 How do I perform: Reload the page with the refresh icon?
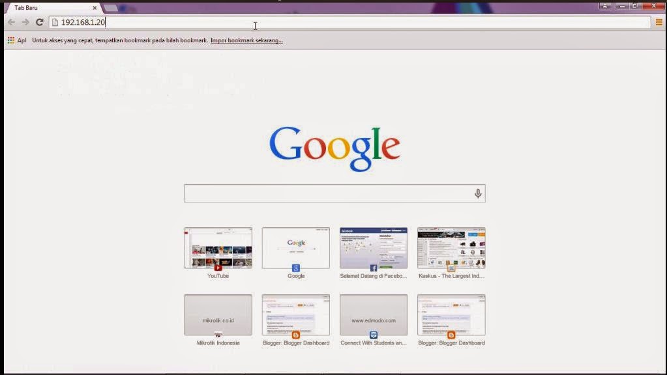coord(40,22)
